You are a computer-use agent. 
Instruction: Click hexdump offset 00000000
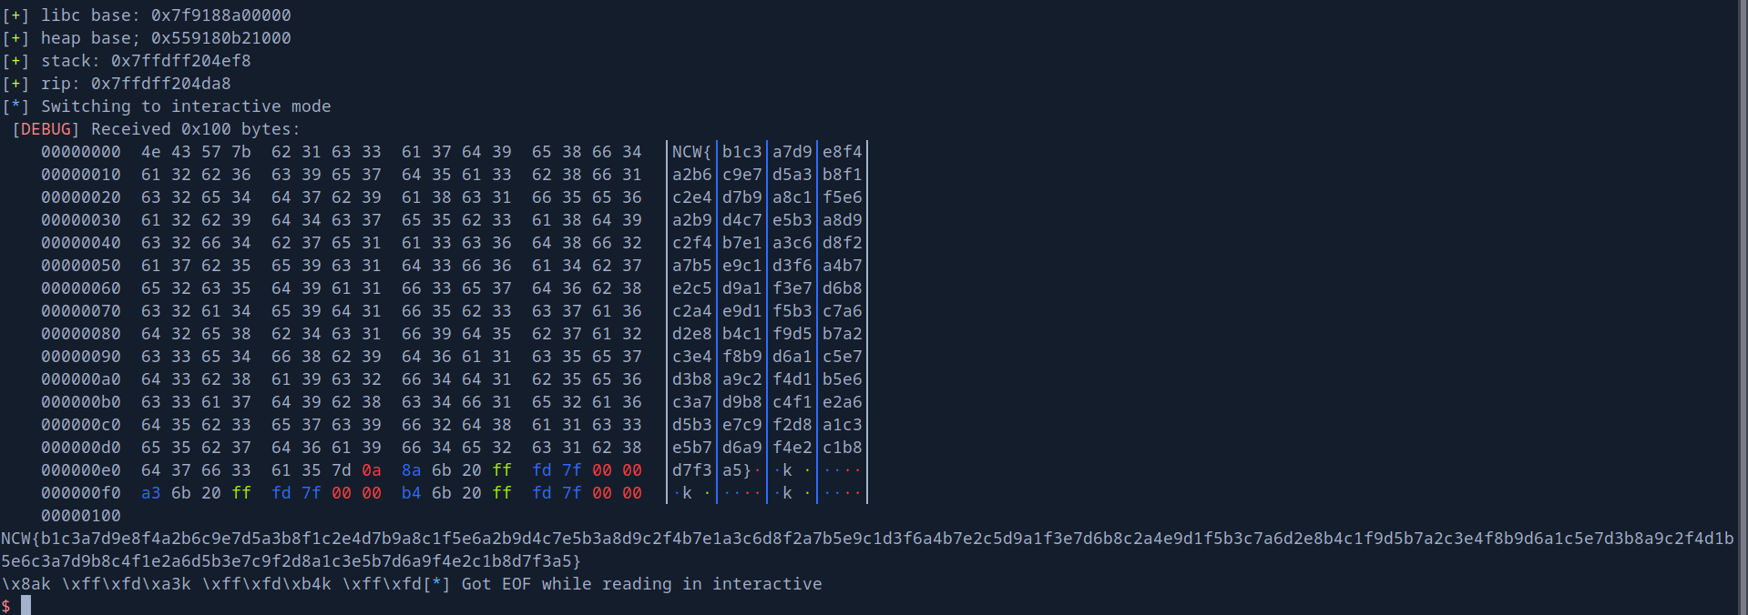coord(80,152)
